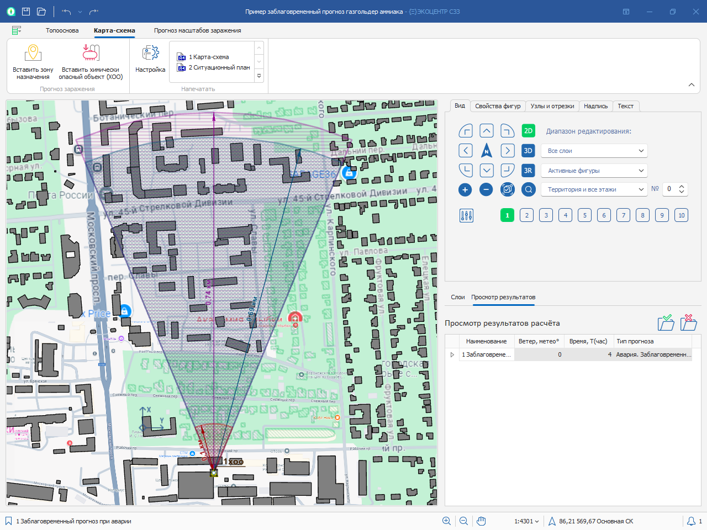Expand the print templates gallery
The width and height of the screenshot is (707, 530).
tap(259, 76)
